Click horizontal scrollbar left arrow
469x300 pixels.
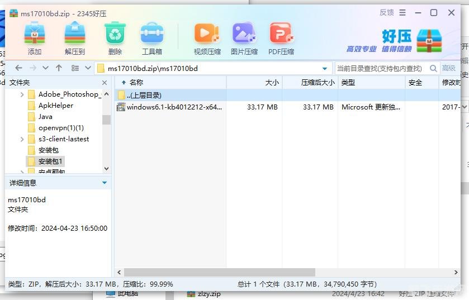(x=119, y=272)
